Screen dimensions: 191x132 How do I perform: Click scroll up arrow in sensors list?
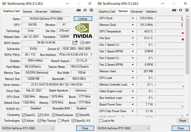[187, 16]
